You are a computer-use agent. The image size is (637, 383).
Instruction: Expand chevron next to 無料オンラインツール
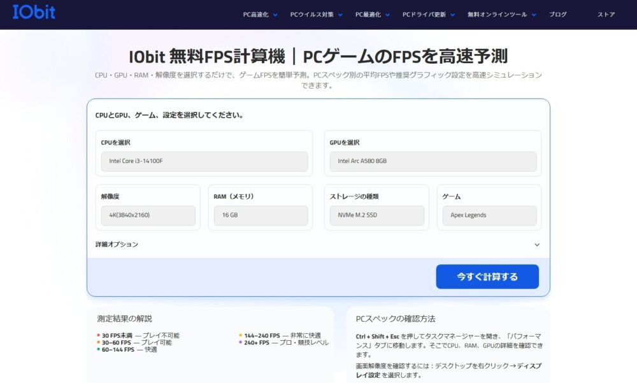(x=534, y=15)
